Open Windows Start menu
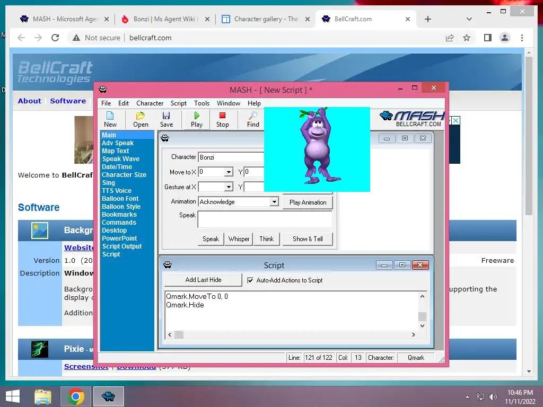543x407 pixels. [13, 396]
